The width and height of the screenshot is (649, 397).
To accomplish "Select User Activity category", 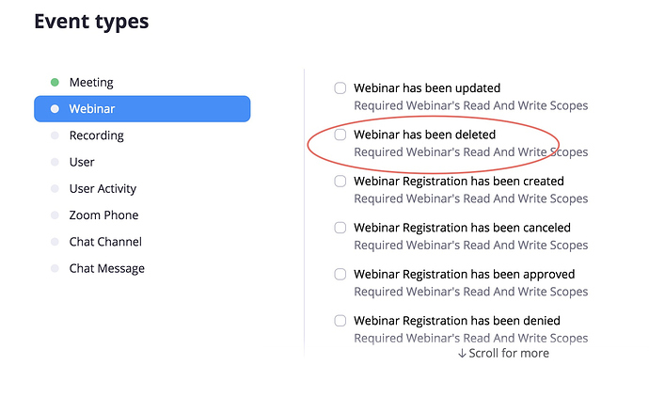I will tap(103, 188).
